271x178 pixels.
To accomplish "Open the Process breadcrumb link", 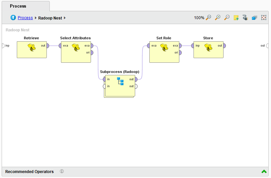I will (x=25, y=18).
